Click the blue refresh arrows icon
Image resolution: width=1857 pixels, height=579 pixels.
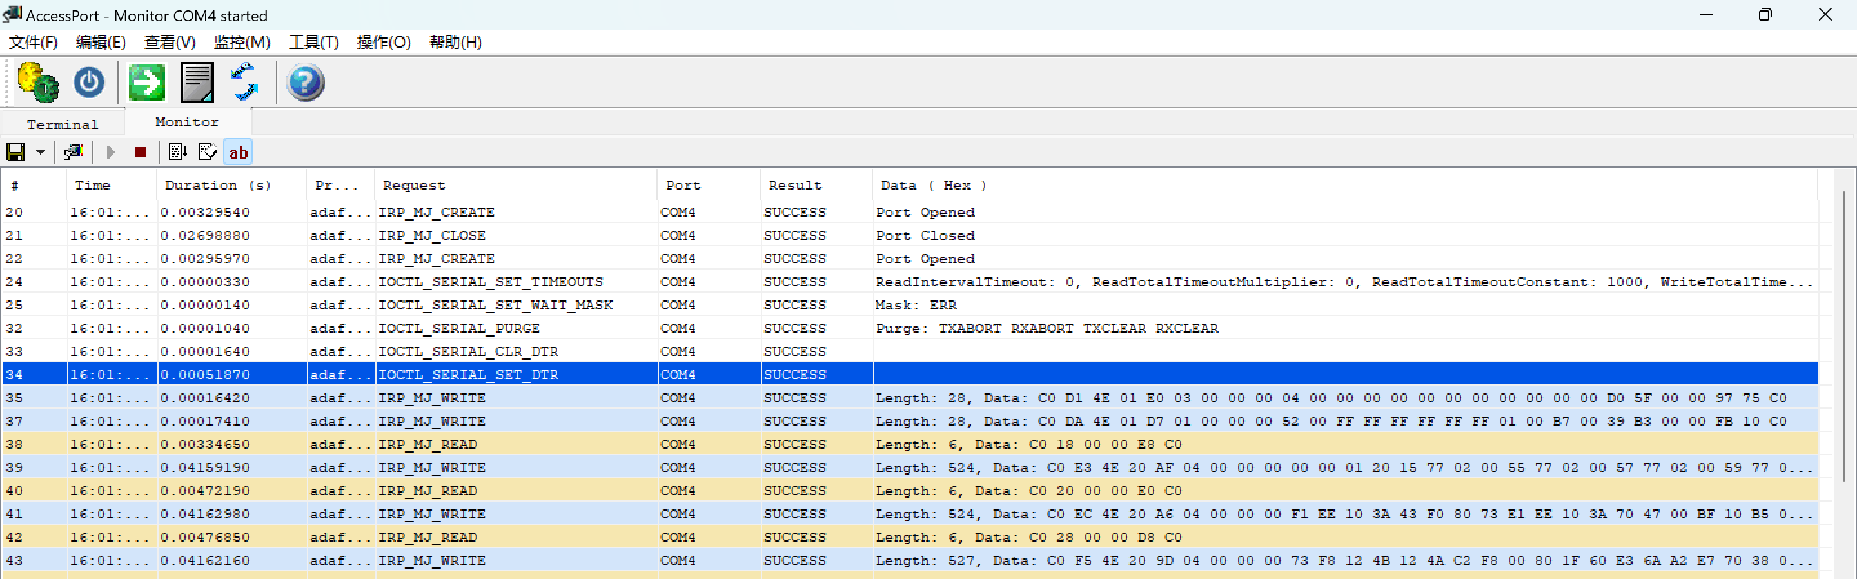click(x=244, y=82)
